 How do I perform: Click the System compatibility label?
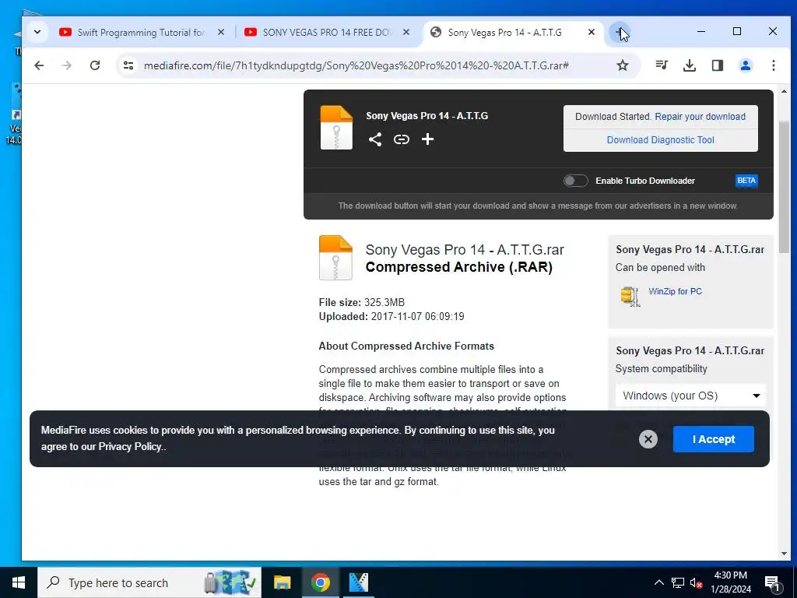point(661,368)
